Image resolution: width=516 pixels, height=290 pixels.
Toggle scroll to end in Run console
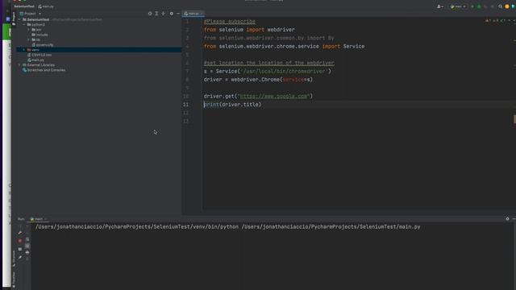27,246
